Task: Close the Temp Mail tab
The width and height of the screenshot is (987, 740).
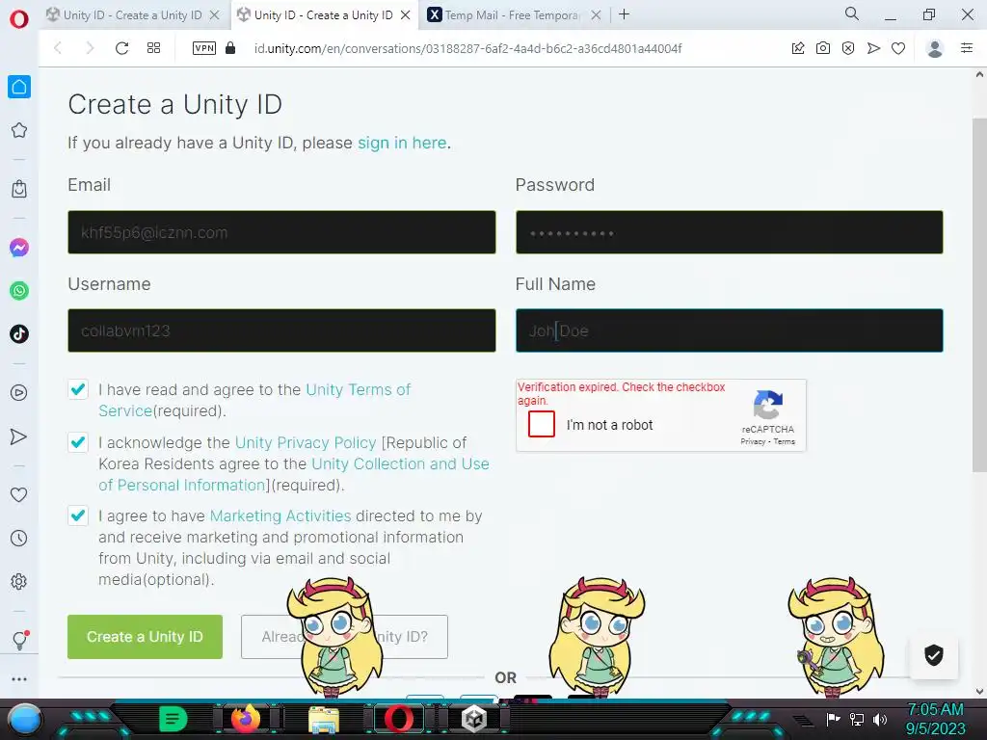Action: coord(596,15)
